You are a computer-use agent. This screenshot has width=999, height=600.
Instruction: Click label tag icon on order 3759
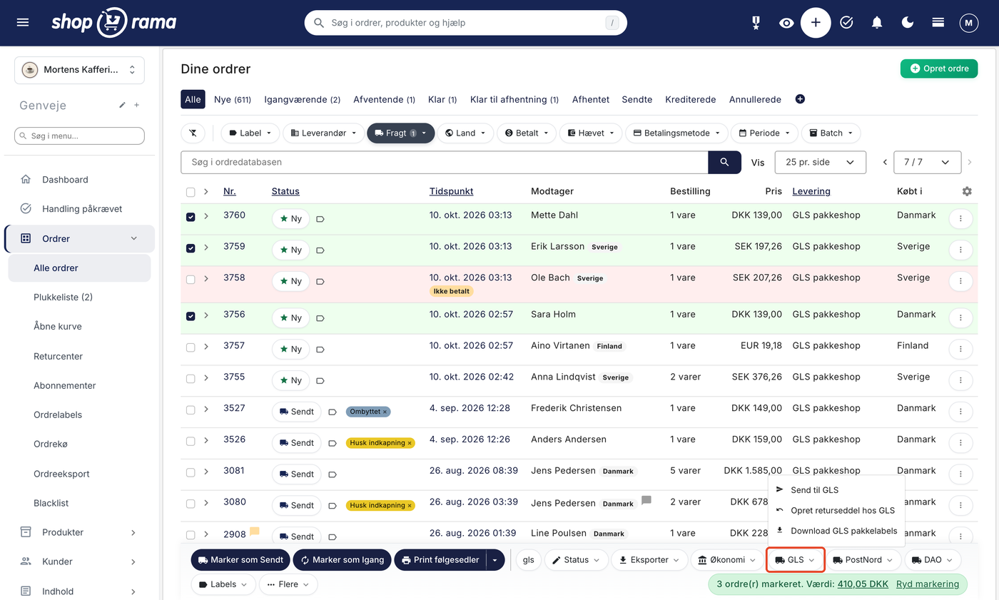pyautogui.click(x=320, y=250)
